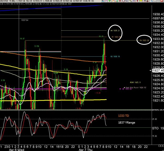
Task: Click the second-line OHLC data readout
Action: [x=36, y=4]
